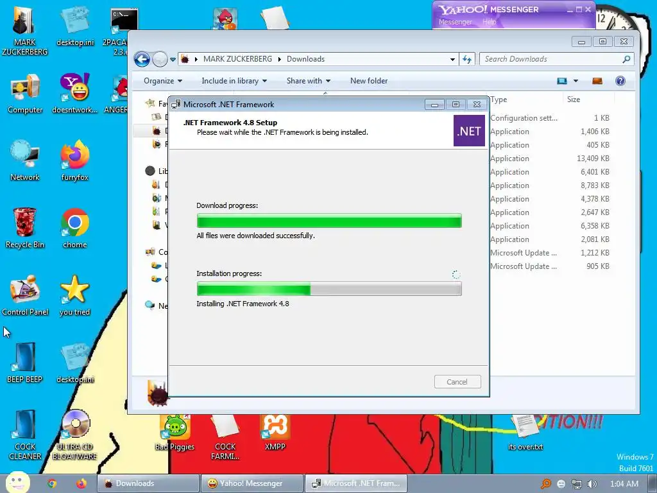Select the row sized 1,406 KB

(x=549, y=132)
